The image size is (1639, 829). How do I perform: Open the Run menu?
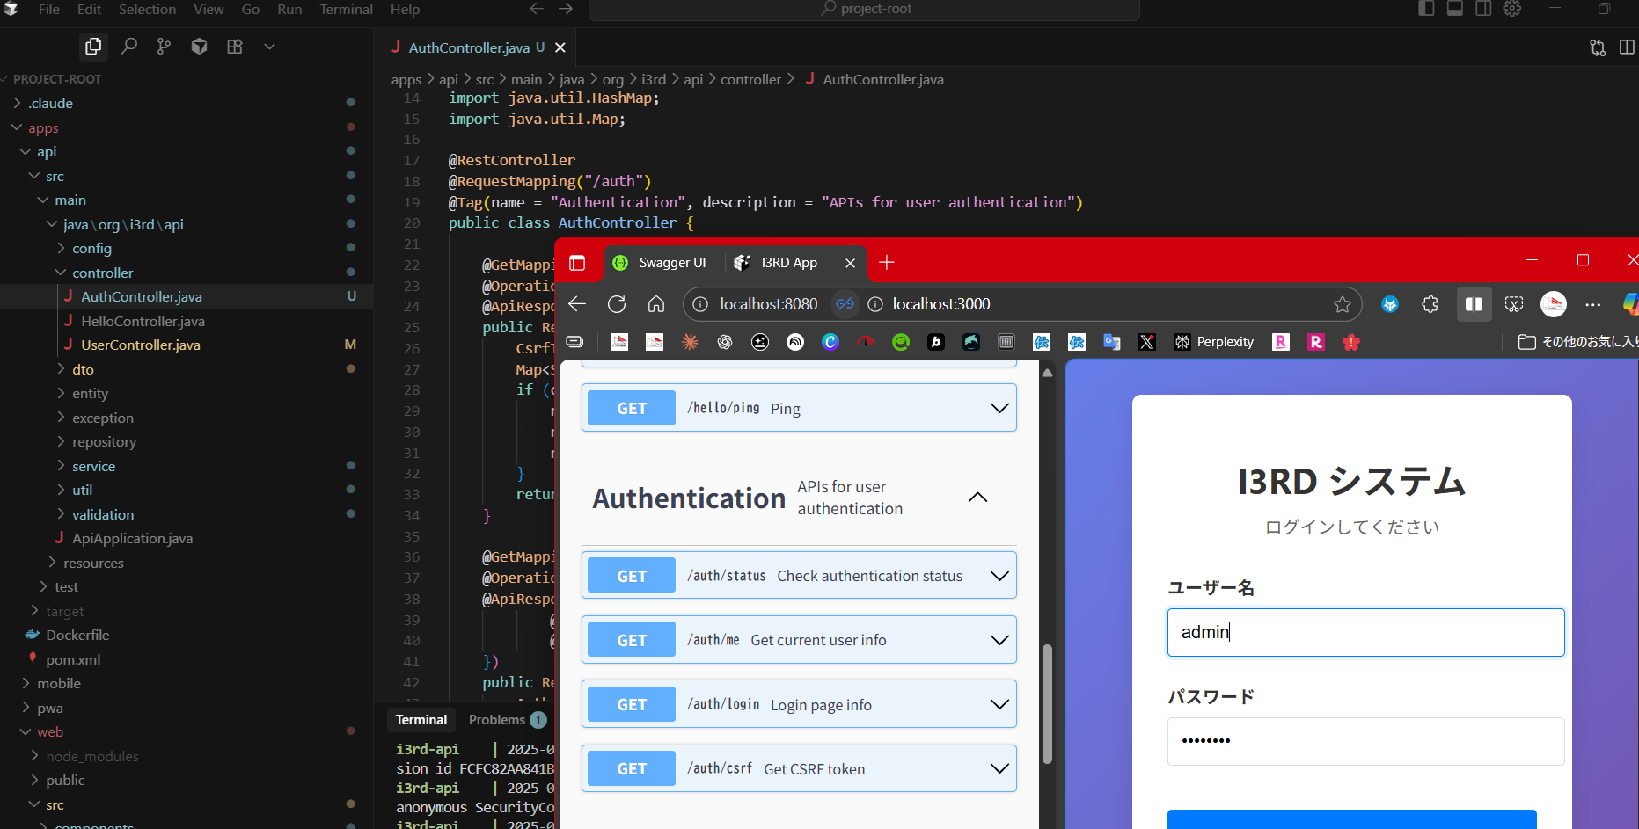[x=289, y=9]
